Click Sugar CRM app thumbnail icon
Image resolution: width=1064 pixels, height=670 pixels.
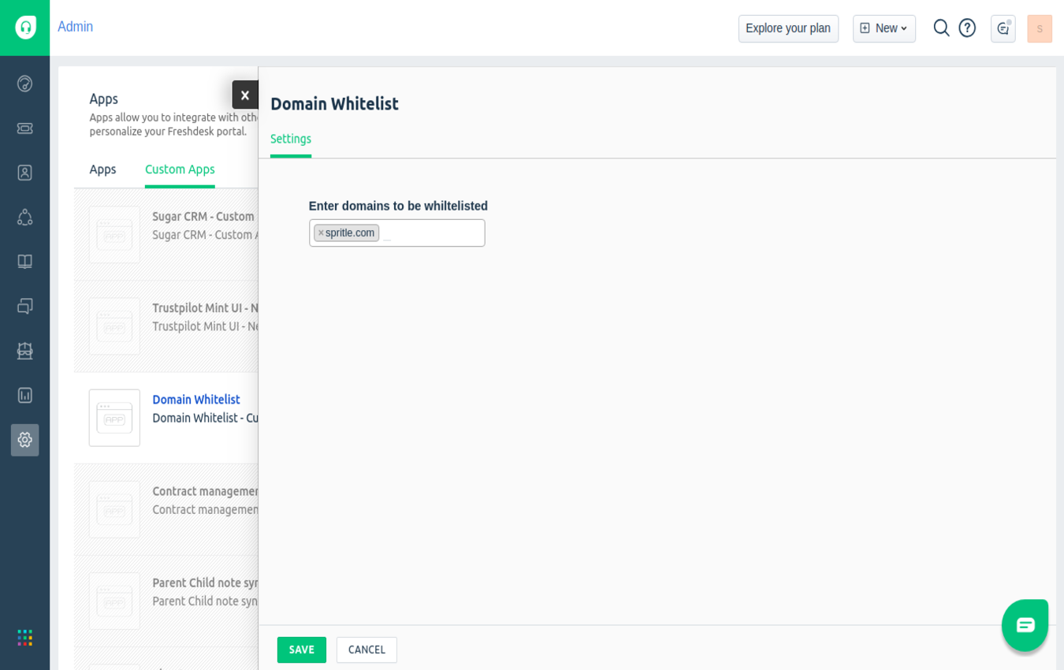(x=114, y=235)
